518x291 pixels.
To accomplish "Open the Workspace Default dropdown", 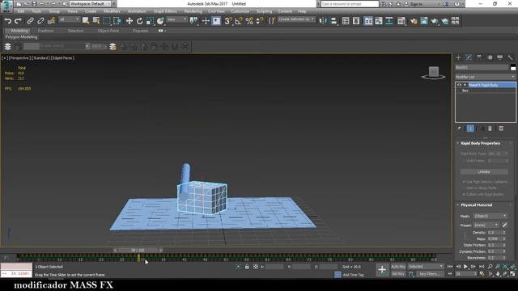I will point(90,4).
